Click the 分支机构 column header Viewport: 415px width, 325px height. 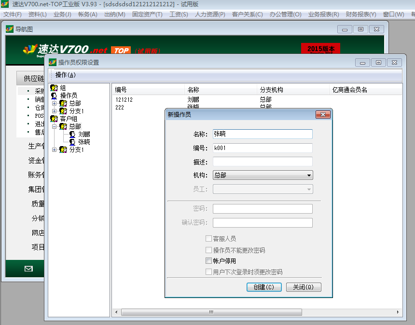point(293,90)
